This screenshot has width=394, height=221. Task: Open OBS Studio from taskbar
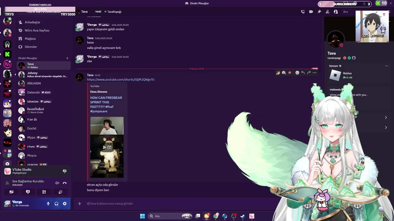[234, 216]
